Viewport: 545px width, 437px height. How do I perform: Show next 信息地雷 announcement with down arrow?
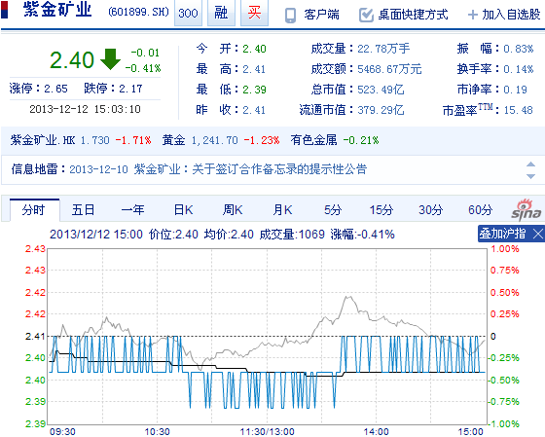(x=530, y=176)
